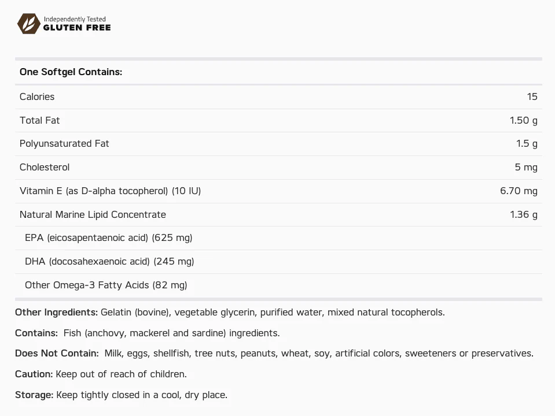Click the DHA docosahexaenoic acid row
The width and height of the screenshot is (555, 416).
click(278, 262)
